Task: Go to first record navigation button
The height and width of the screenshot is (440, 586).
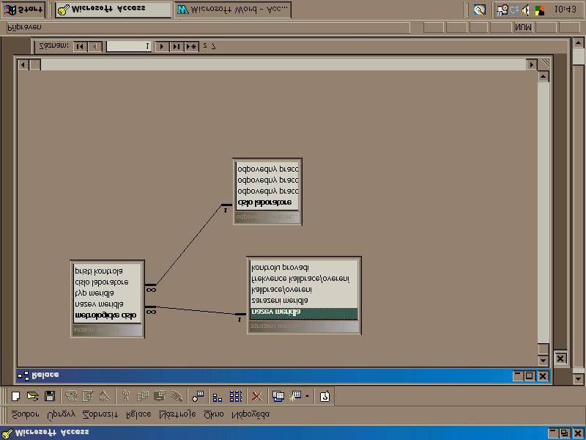Action: click(x=80, y=46)
